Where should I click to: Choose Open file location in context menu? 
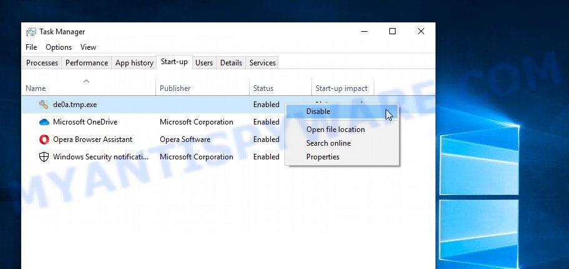coord(342,130)
